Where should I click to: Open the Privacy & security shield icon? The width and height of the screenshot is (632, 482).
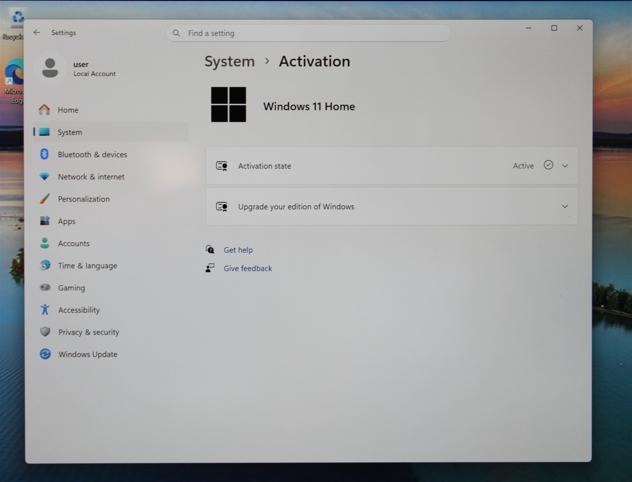tap(45, 332)
